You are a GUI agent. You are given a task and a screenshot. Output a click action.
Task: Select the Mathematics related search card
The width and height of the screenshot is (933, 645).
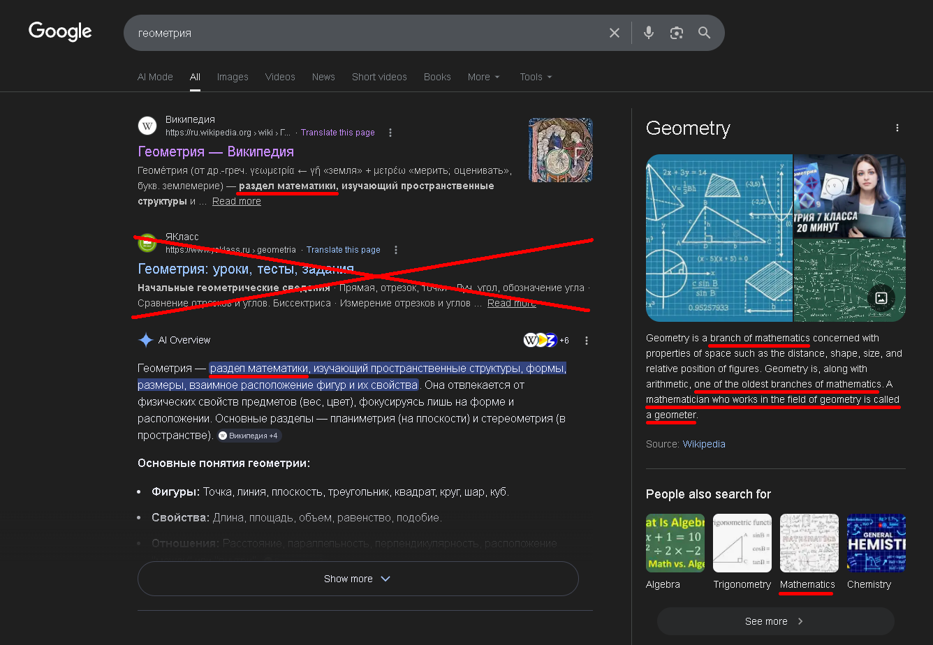tap(808, 553)
